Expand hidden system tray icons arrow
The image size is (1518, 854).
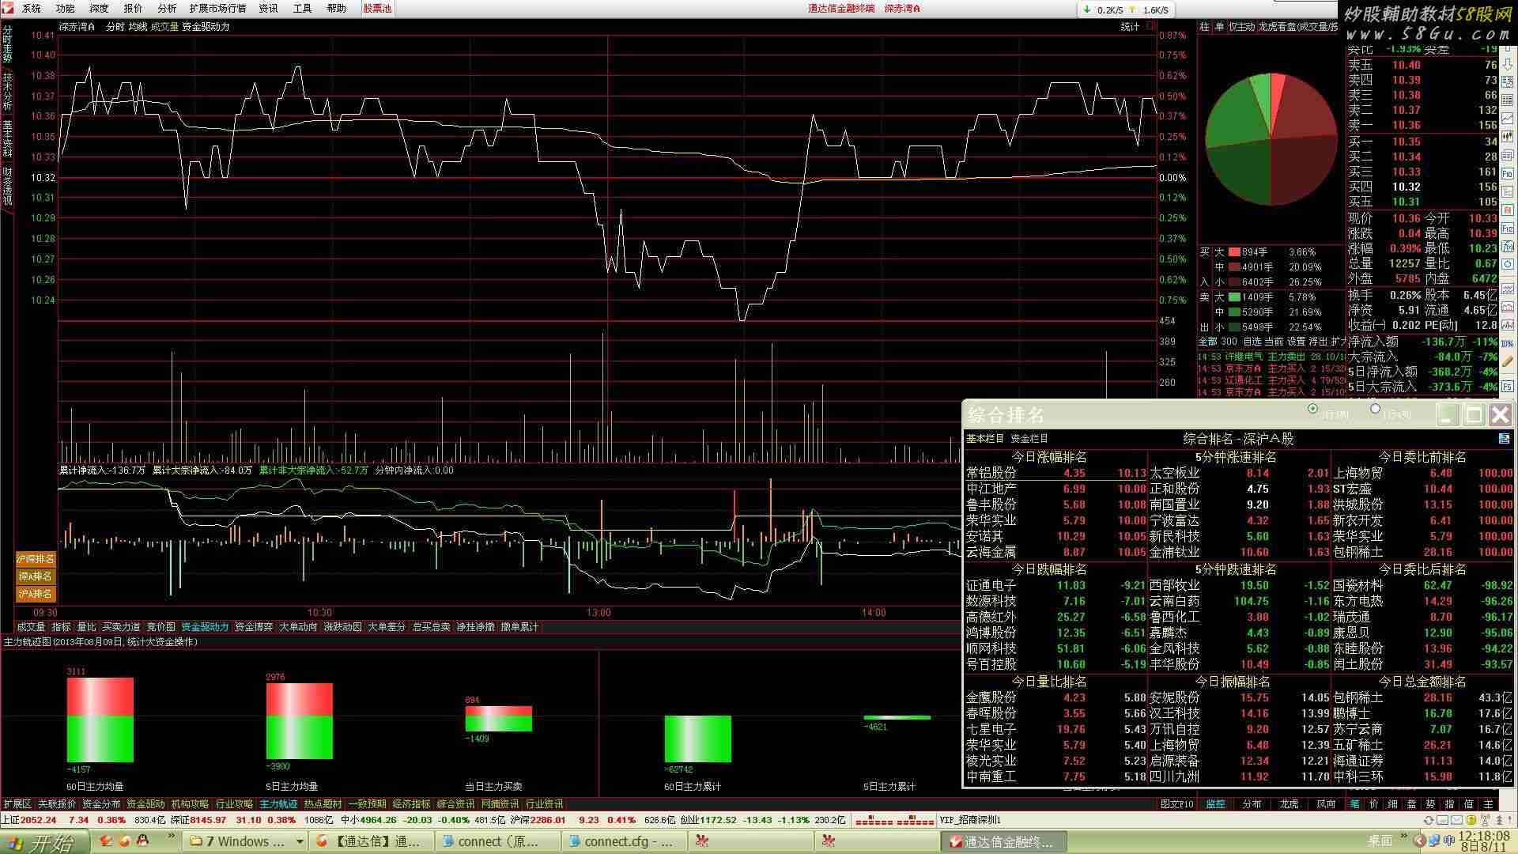point(1420,841)
